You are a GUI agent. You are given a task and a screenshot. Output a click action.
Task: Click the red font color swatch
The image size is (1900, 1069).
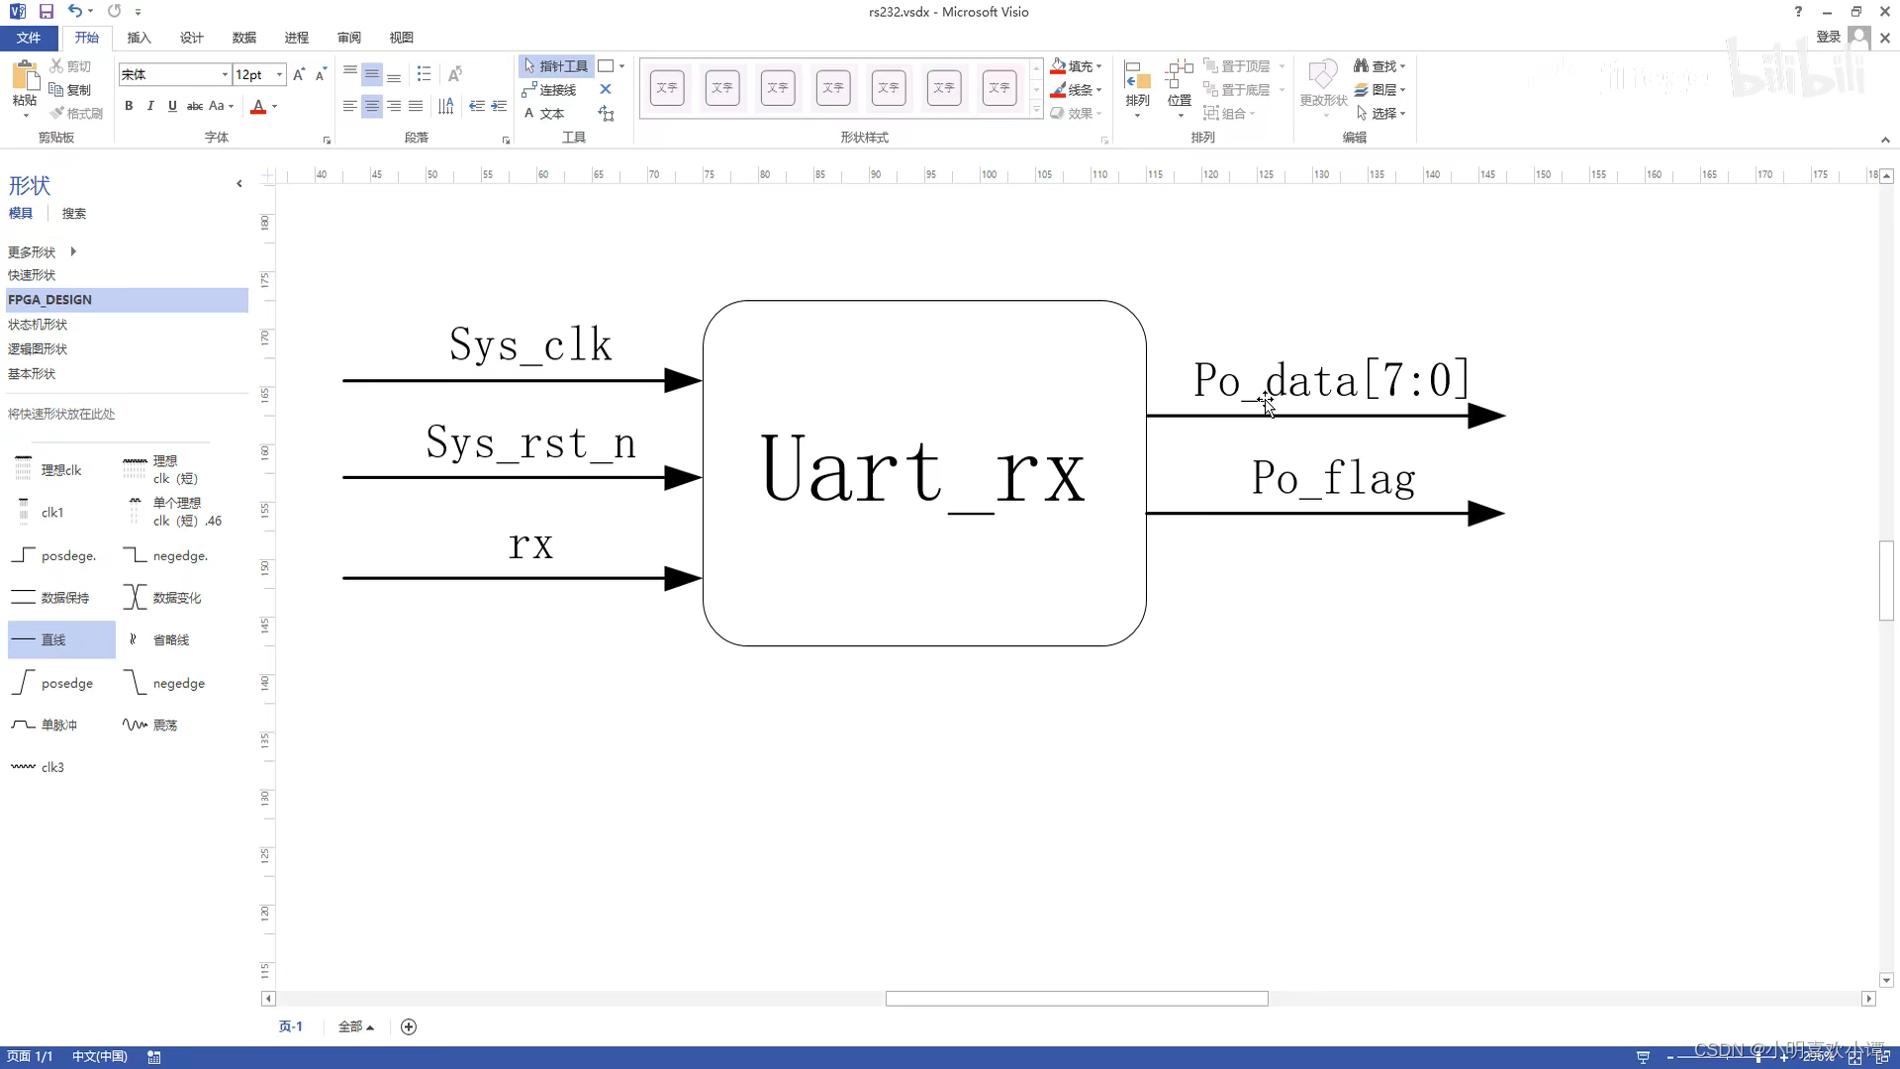(258, 107)
